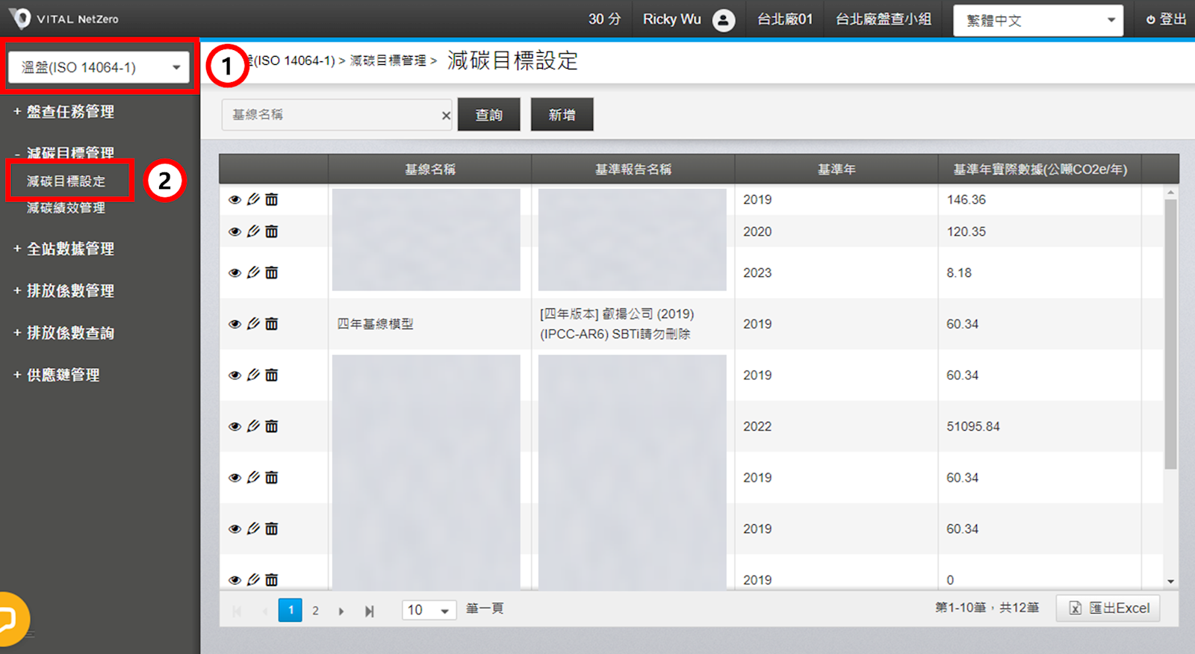Image resolution: width=1195 pixels, height=654 pixels.
Task: Edit the 四年基線模型 baseline entry
Action: point(253,324)
